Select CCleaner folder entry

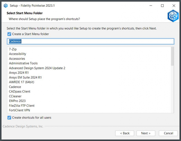pyautogui.click(x=15, y=96)
